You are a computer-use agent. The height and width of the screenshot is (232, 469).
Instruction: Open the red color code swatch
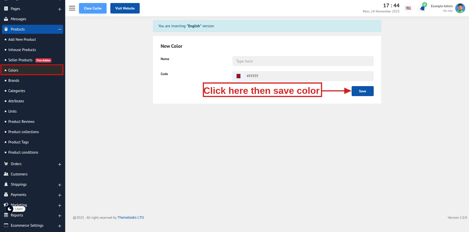point(239,76)
